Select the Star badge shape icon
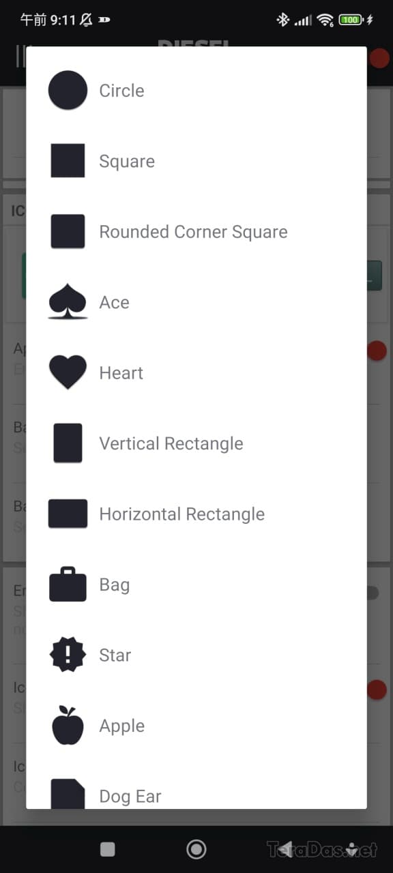 pos(68,655)
